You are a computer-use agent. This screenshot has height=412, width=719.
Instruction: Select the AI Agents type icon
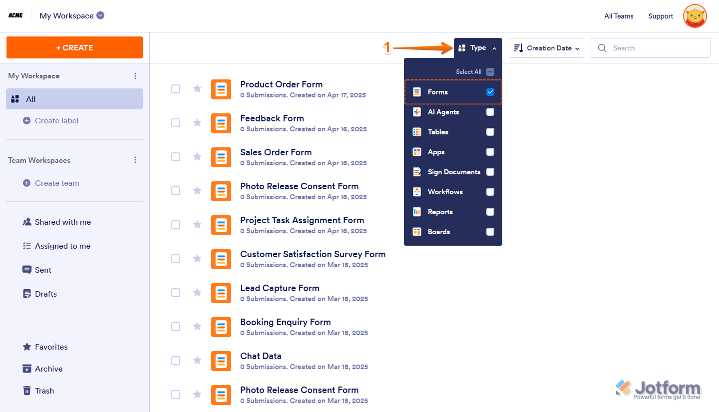tap(417, 112)
